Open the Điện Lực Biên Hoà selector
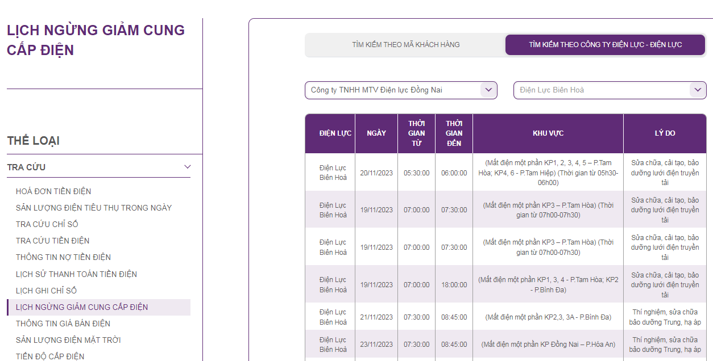 [x=603, y=90]
